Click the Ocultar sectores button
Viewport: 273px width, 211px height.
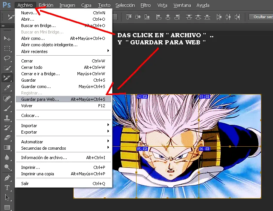click(x=261, y=17)
